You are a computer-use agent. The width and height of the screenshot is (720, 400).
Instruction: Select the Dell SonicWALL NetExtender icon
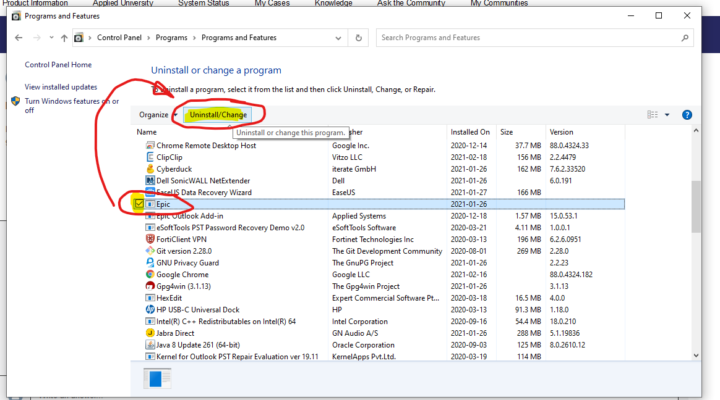point(150,180)
